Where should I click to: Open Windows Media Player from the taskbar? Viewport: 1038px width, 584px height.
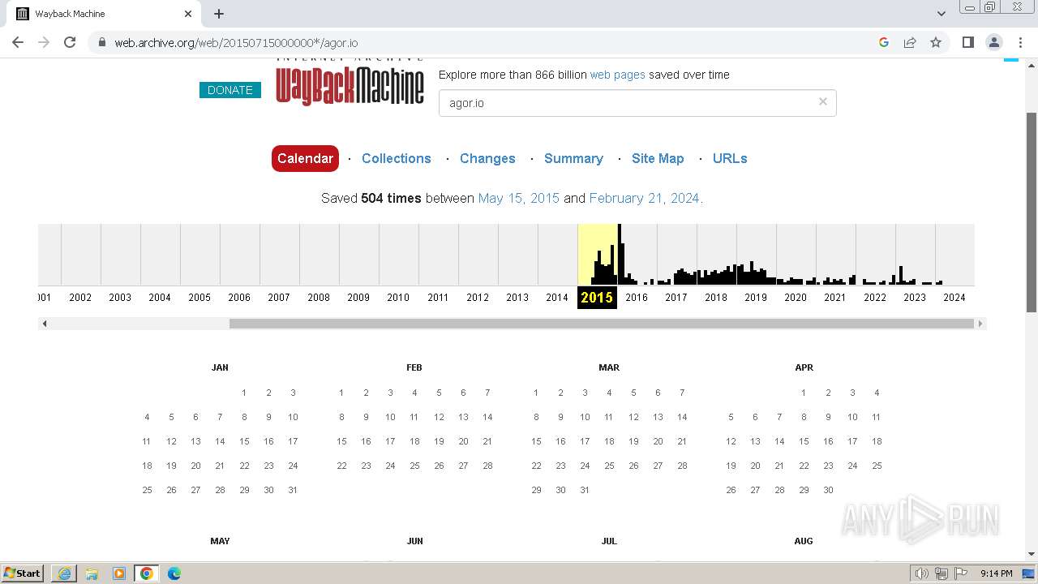[x=119, y=573]
